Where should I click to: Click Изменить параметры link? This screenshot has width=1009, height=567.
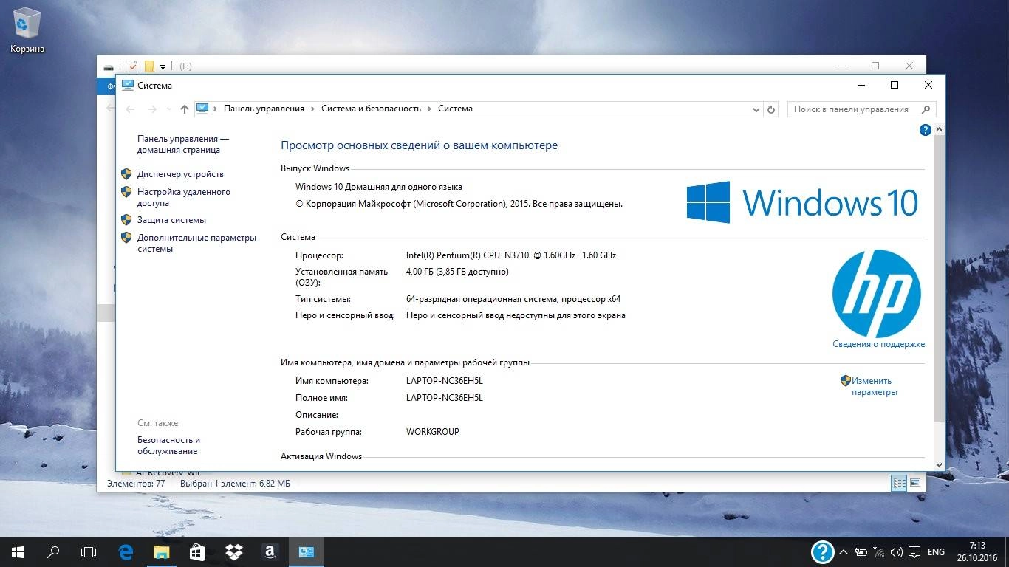[874, 387]
